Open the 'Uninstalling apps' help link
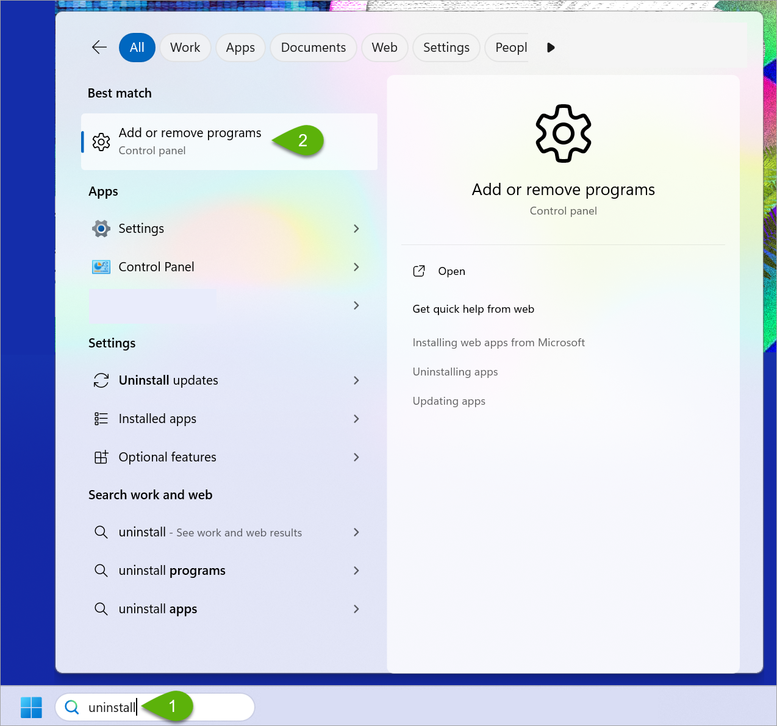777x726 pixels. tap(455, 372)
